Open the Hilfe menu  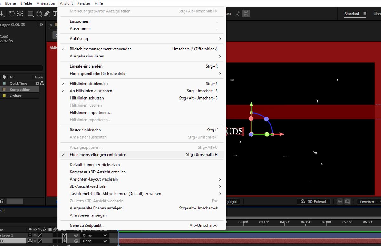(x=99, y=3)
